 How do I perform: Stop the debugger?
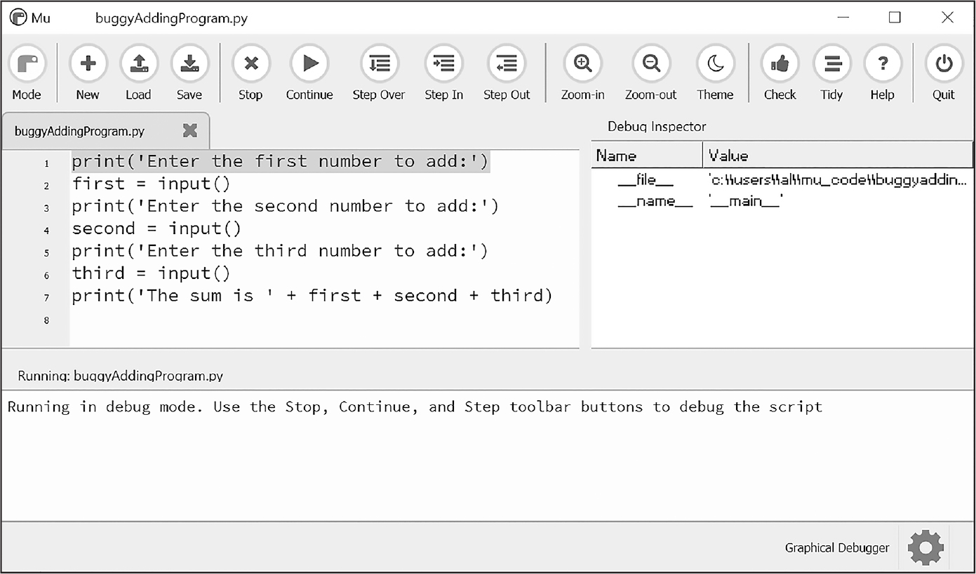pyautogui.click(x=250, y=73)
